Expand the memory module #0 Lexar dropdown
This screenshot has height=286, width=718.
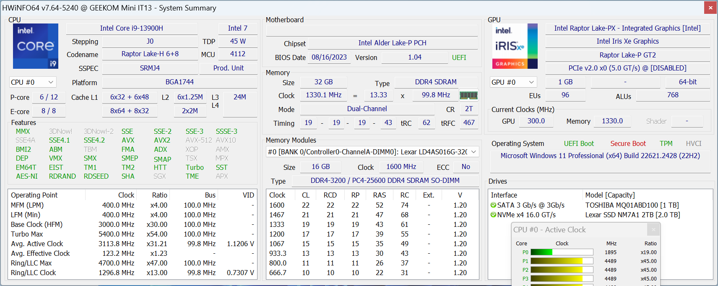[372, 152]
